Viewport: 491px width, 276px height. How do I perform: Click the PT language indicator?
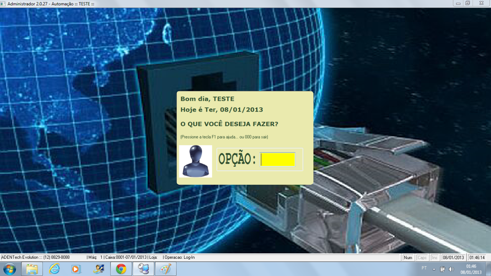coord(424,268)
